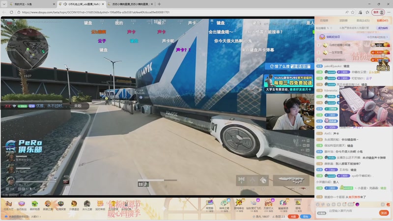This screenshot has width=393, height=221.
Task: Bookmark this page with the star icon
Action: (x=353, y=12)
